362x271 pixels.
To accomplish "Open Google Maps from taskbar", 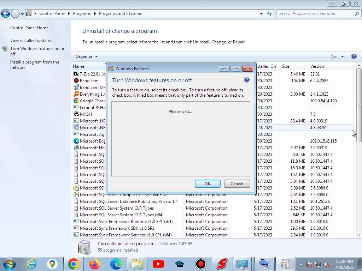I will (x=52, y=264).
